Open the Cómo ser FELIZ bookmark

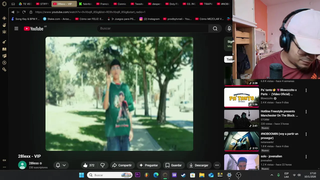point(89,19)
